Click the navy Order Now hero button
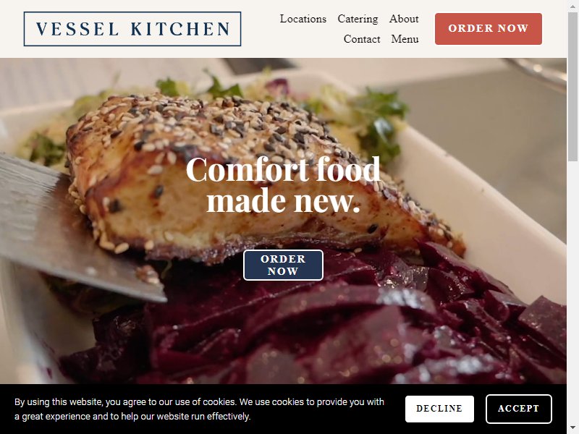Viewport: 579px width, 434px height. coord(283,265)
